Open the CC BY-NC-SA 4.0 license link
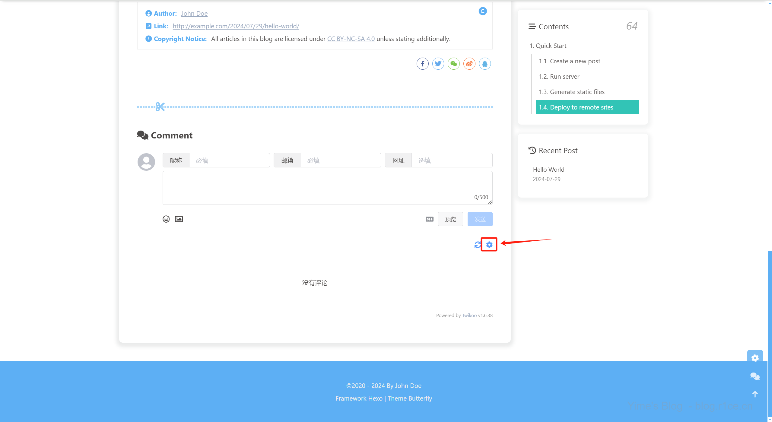Viewport: 772px width, 422px height. tap(351, 39)
